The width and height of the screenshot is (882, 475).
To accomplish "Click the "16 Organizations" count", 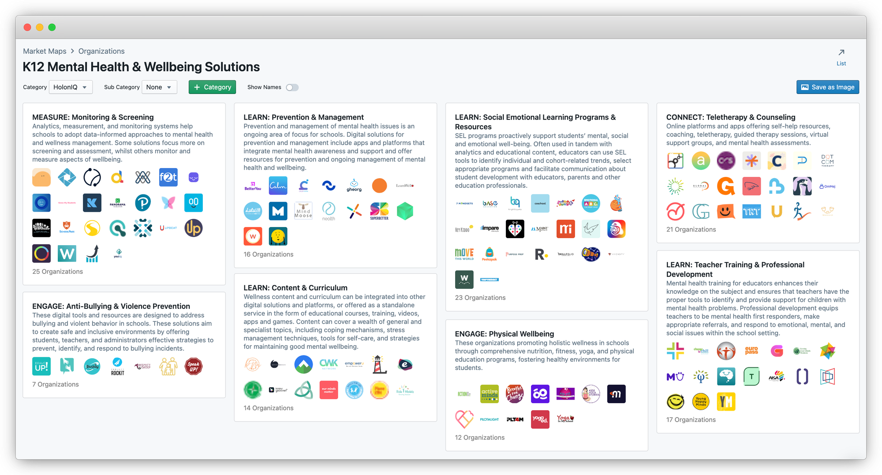I will click(x=268, y=254).
